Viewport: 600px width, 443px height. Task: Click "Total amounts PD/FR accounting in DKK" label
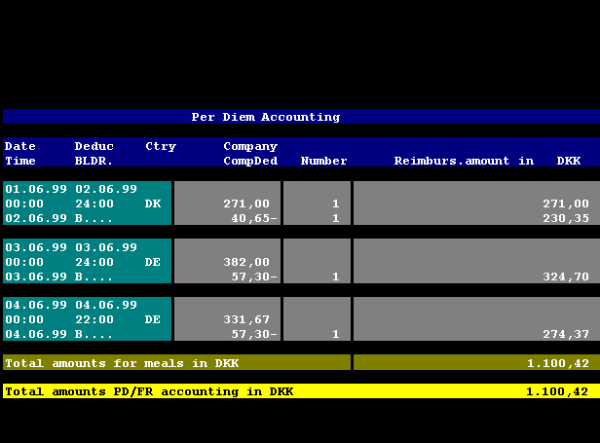point(149,391)
